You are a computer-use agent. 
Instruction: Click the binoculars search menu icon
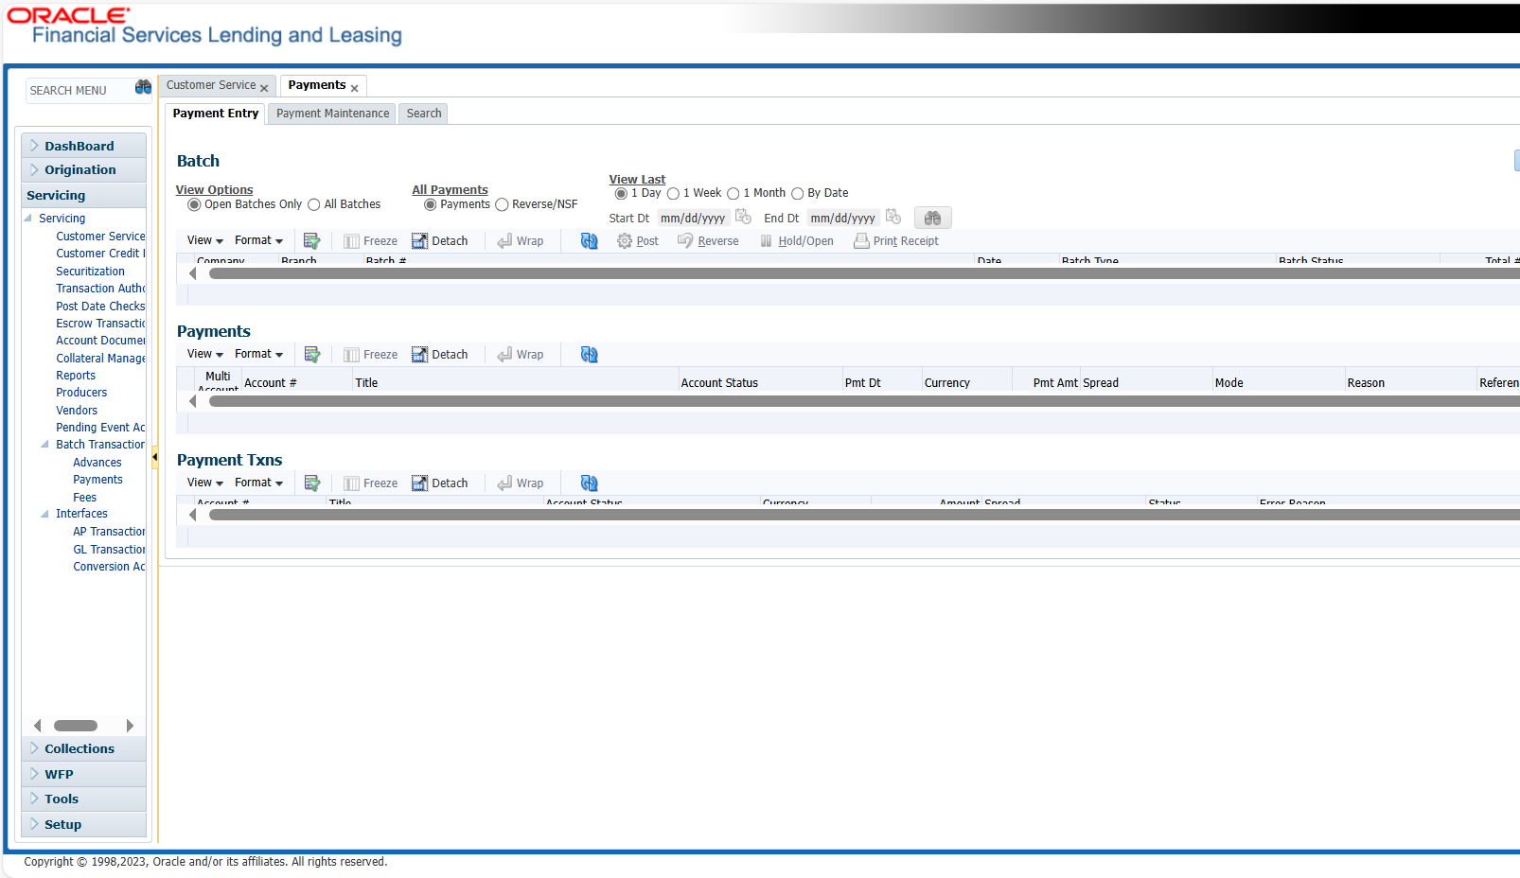pyautogui.click(x=143, y=87)
